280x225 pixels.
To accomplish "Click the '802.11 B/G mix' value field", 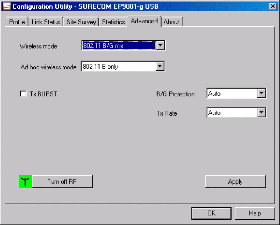I will pyautogui.click(x=119, y=45).
